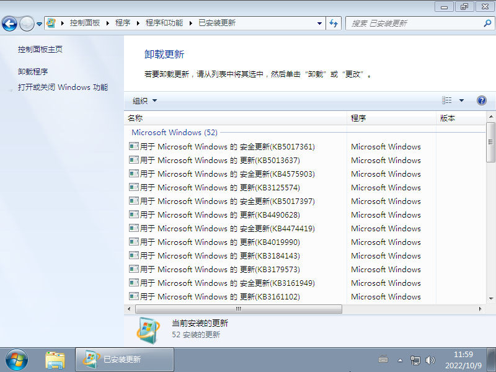This screenshot has height=372, width=496.
Task: Open Windows Explorer from the taskbar
Action: click(x=55, y=359)
